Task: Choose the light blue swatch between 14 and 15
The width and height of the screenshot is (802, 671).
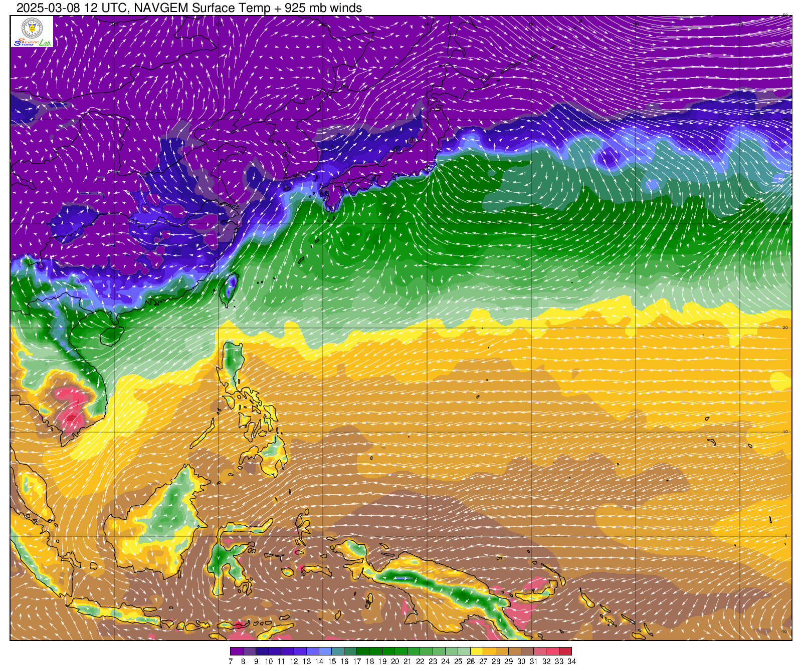Action: click(325, 651)
